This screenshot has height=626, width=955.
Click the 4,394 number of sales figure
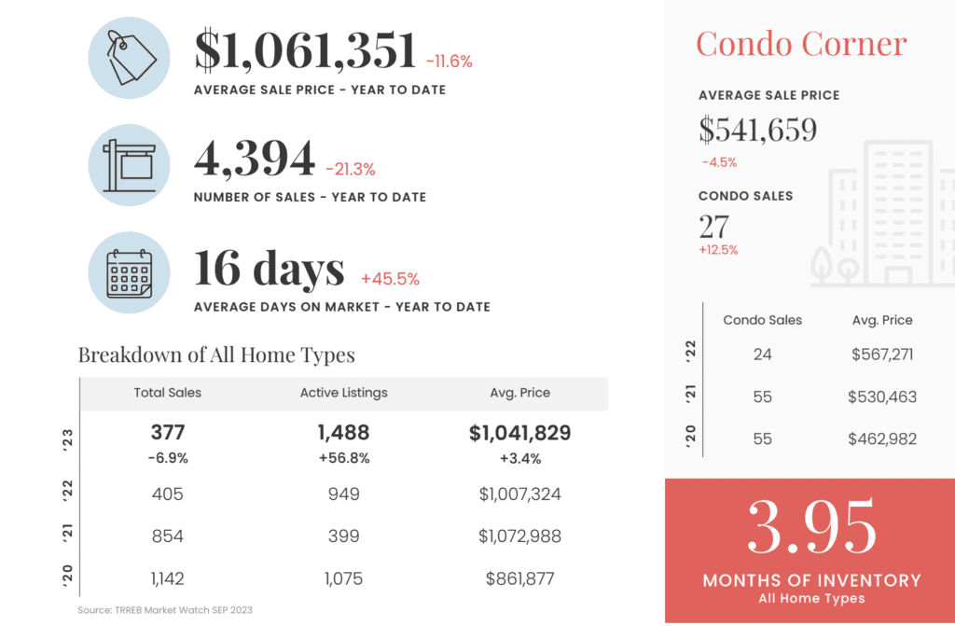[x=255, y=158]
